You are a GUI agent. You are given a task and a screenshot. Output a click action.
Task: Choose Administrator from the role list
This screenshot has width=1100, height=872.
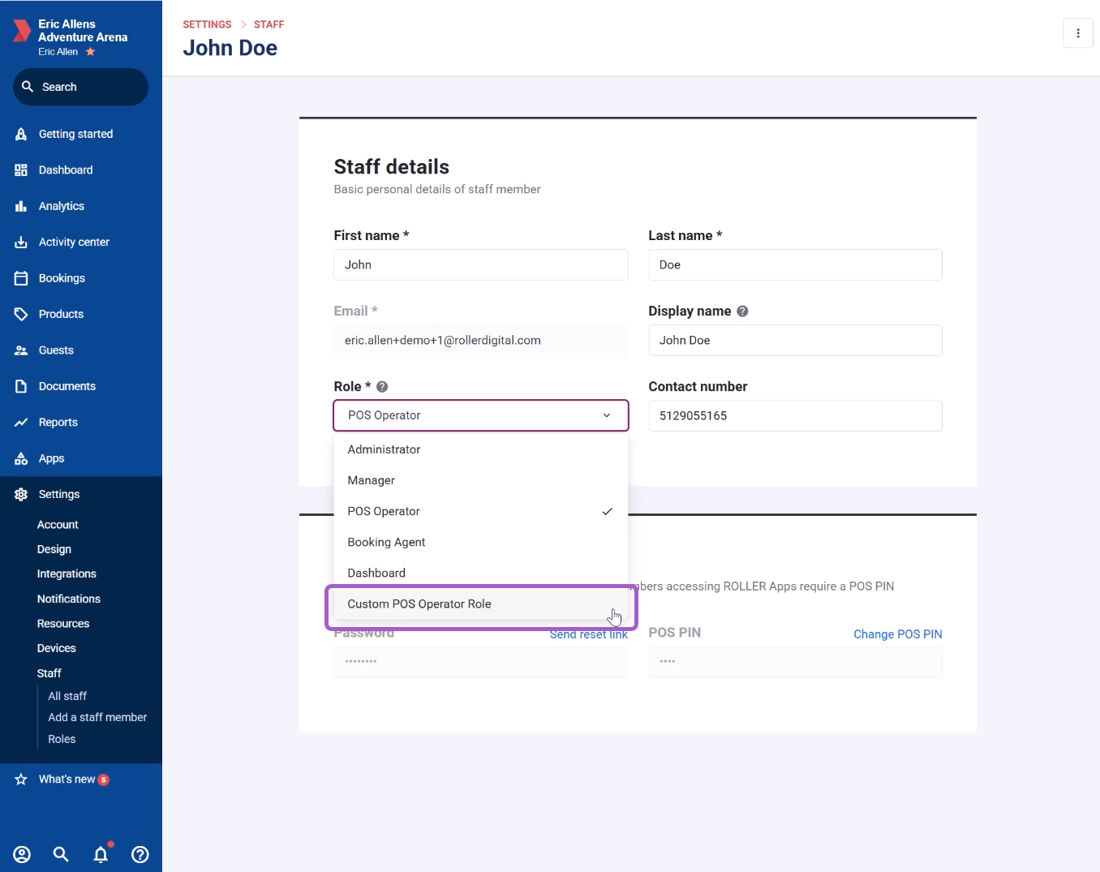pos(384,449)
